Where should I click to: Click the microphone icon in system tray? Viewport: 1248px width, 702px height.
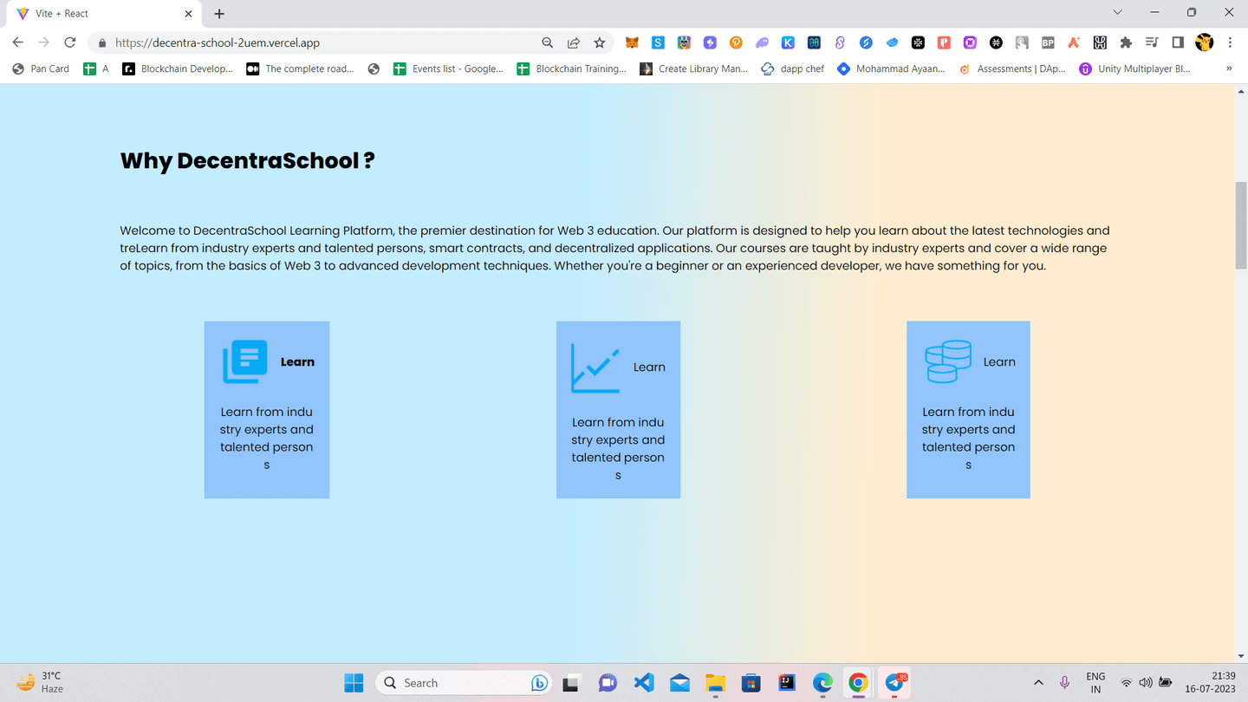point(1064,683)
